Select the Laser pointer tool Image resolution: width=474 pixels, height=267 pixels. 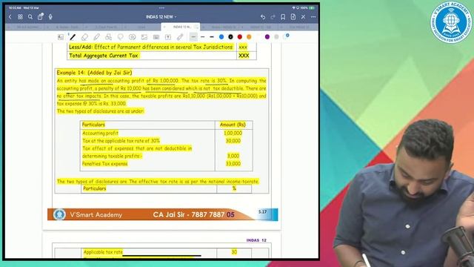pyautogui.click(x=180, y=37)
